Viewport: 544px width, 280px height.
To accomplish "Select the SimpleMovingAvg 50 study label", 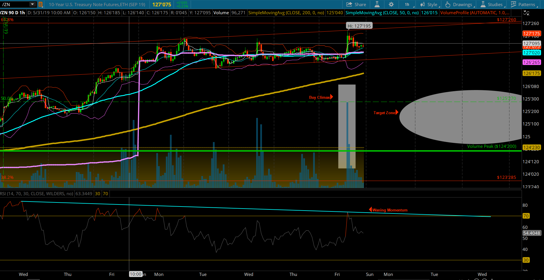I will click(x=382, y=13).
